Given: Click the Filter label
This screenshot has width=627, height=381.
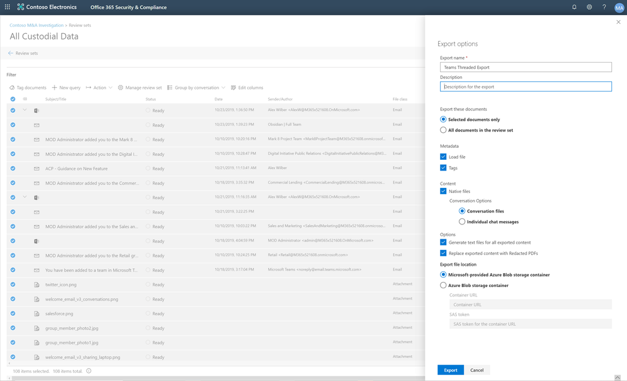Looking at the screenshot, I should (11, 75).
